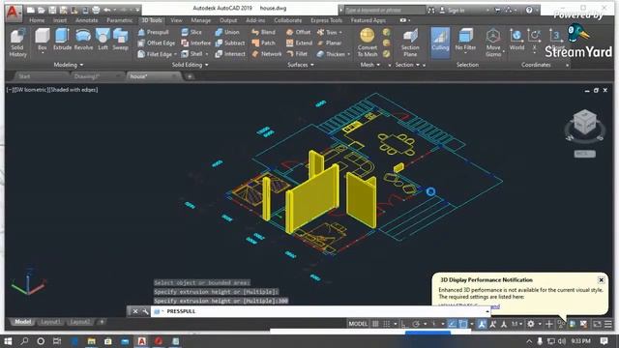This screenshot has height=348, width=619.
Task: Click the surface Blend tool
Action: click(x=263, y=32)
